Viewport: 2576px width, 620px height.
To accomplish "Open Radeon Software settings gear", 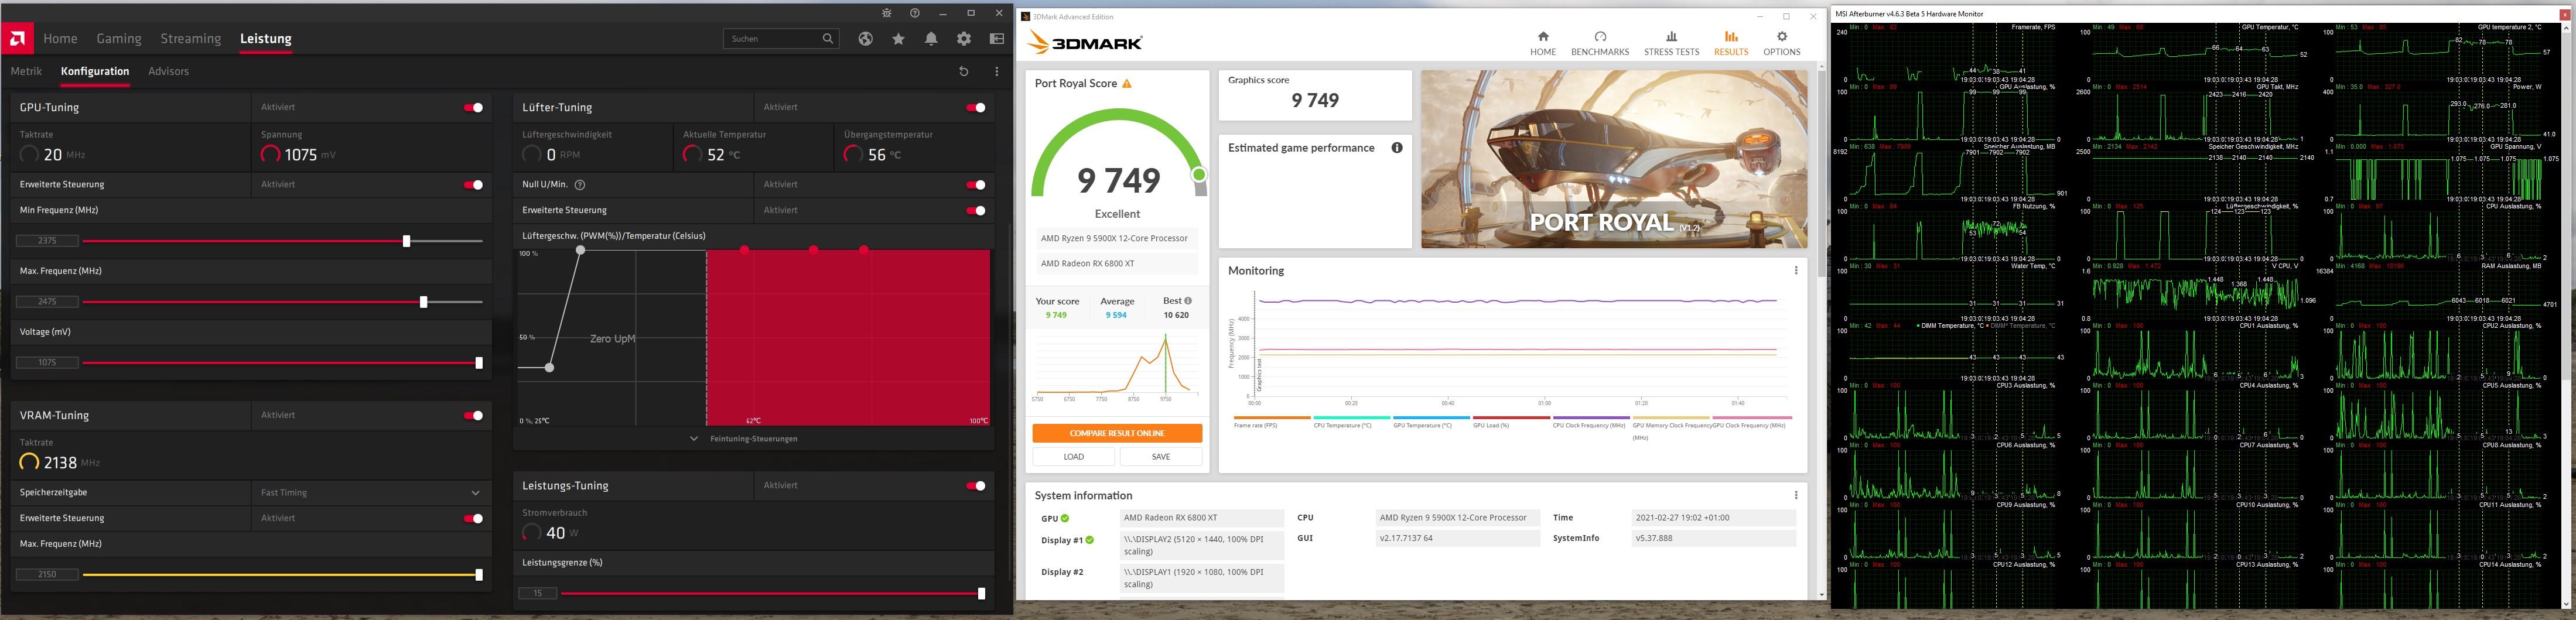I will 964,39.
